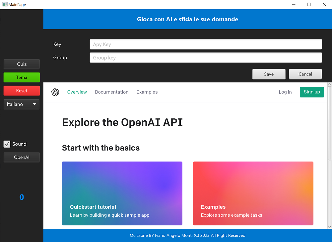Click the blue score value 0
The height and width of the screenshot is (242, 332).
22,197
